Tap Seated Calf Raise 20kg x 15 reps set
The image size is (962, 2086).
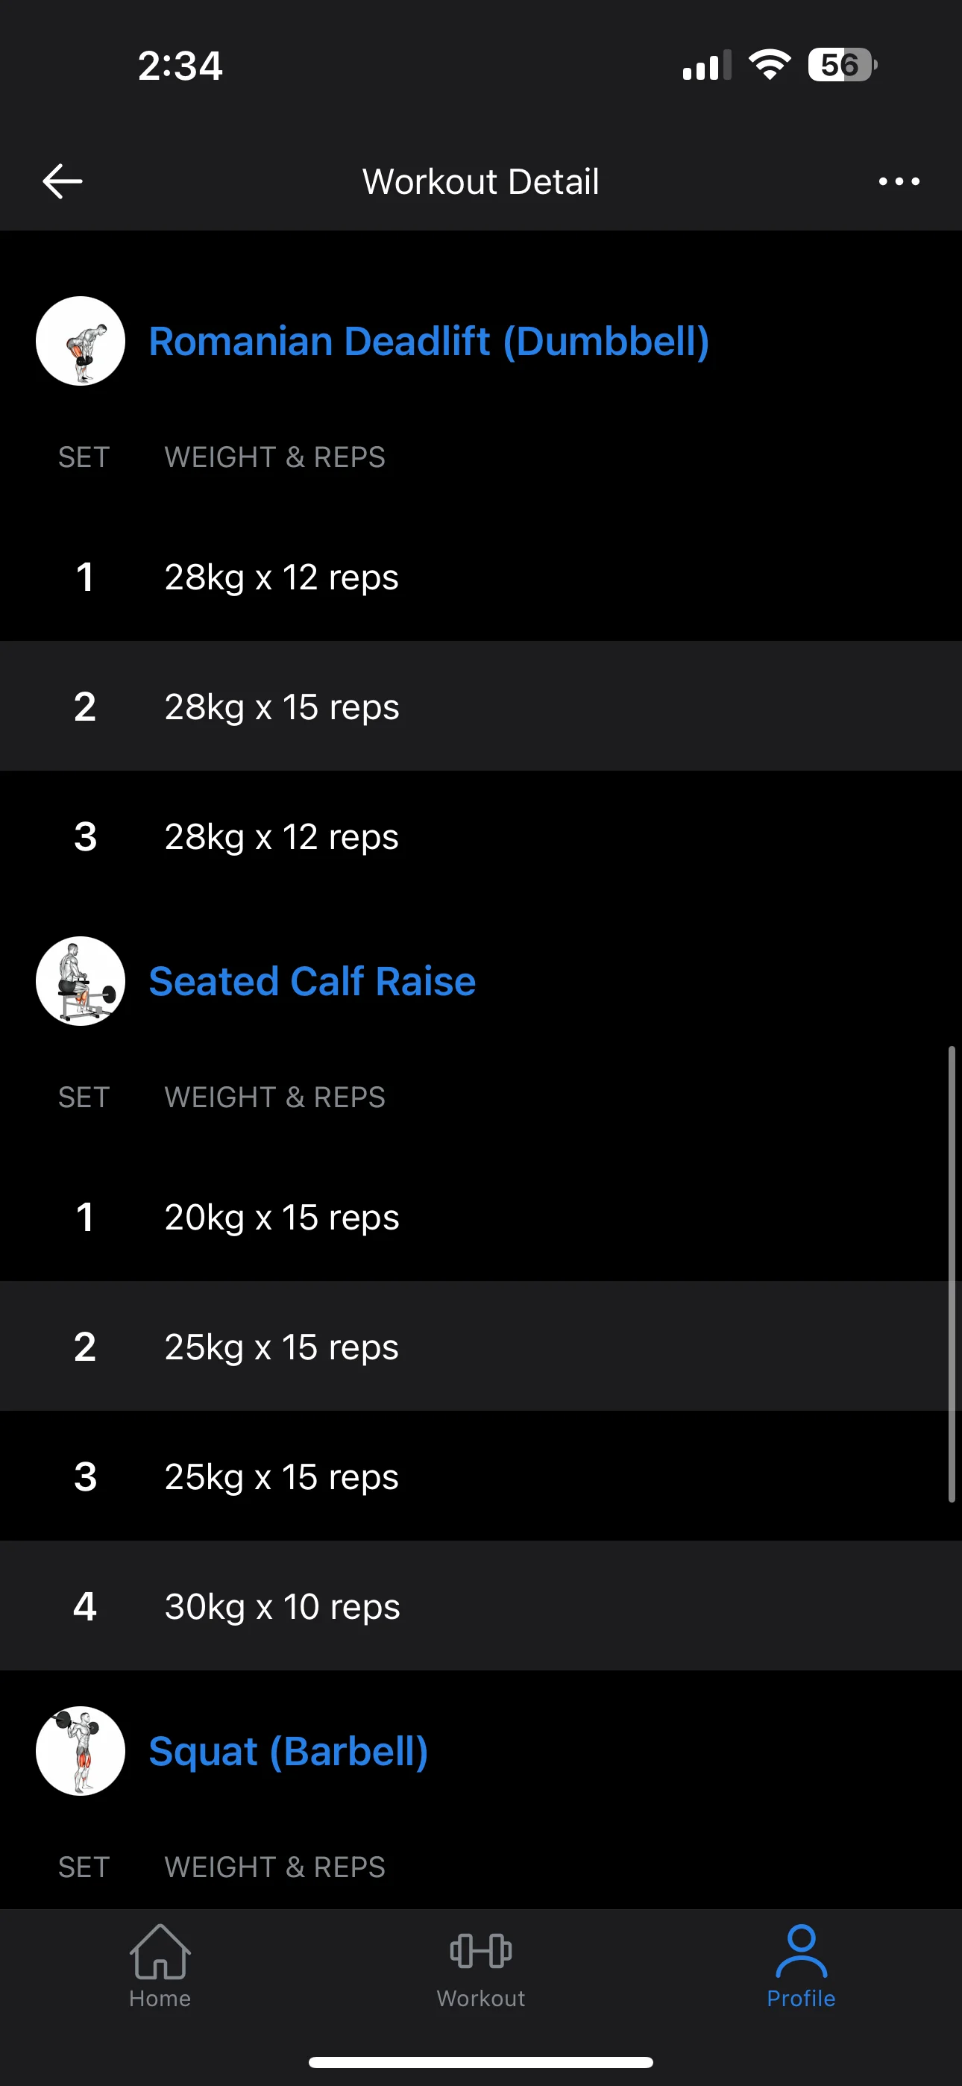click(481, 1216)
